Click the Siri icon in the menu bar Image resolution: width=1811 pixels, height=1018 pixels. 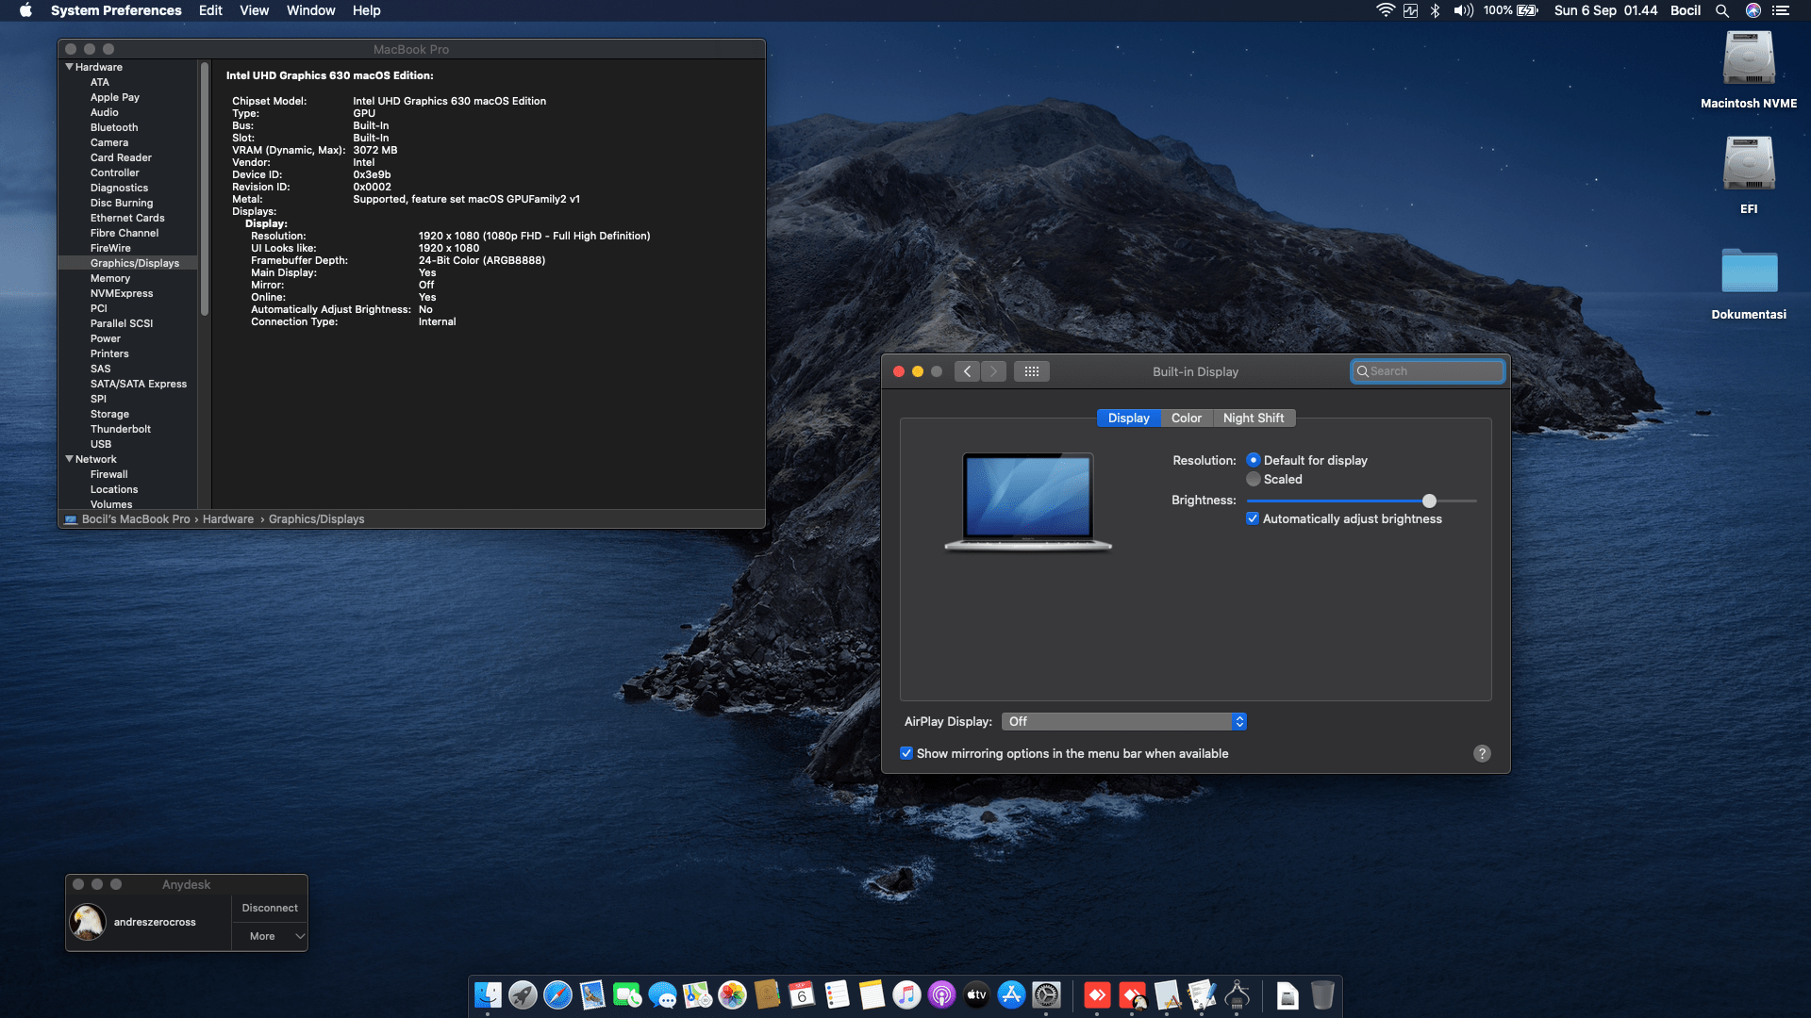click(x=1753, y=10)
